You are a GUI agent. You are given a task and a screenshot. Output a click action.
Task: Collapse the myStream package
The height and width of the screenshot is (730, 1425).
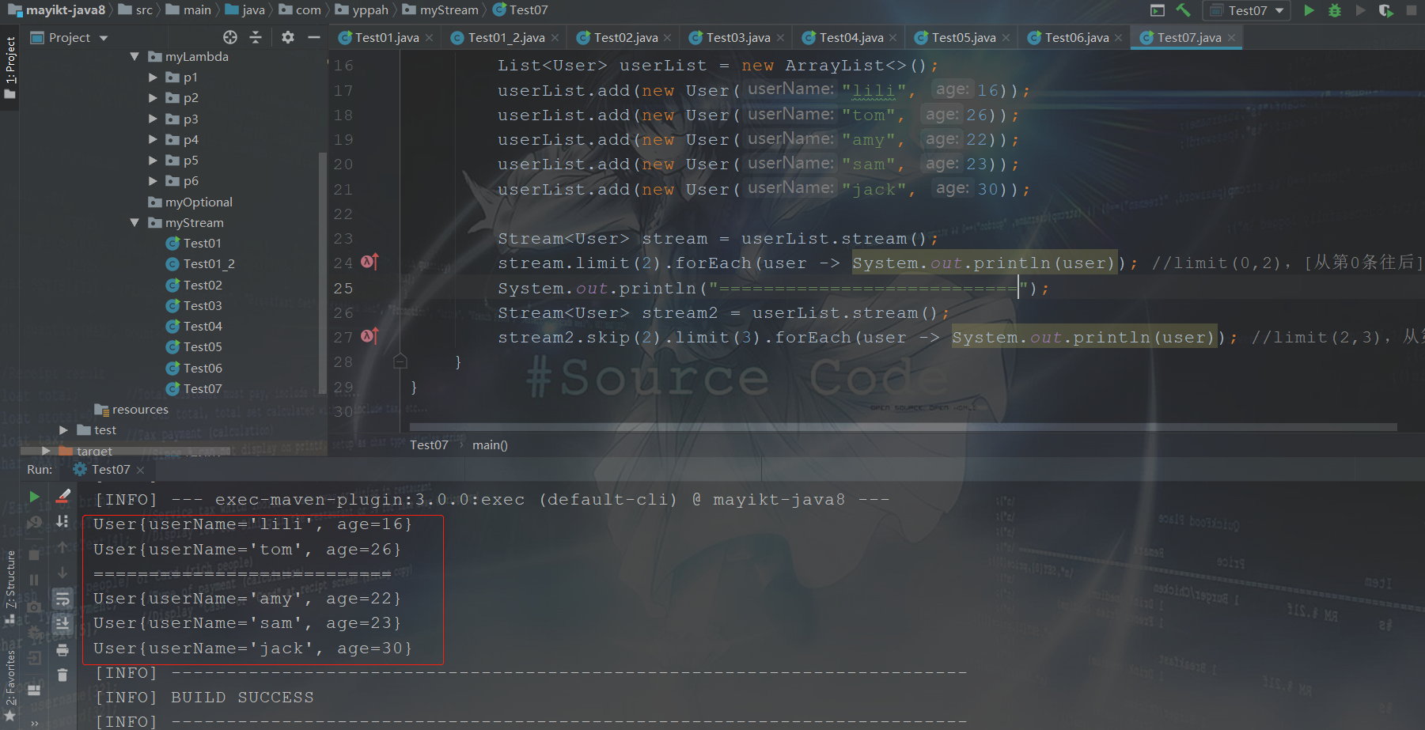point(135,223)
